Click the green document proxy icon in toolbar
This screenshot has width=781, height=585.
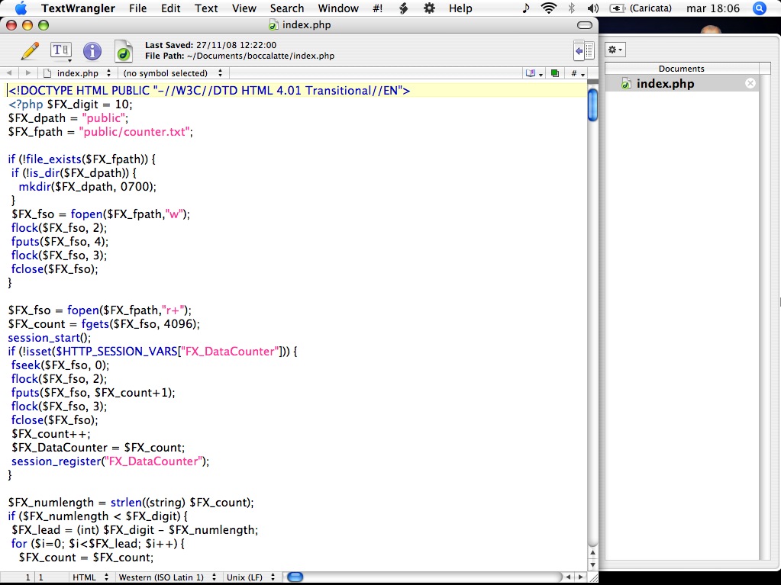[x=124, y=51]
